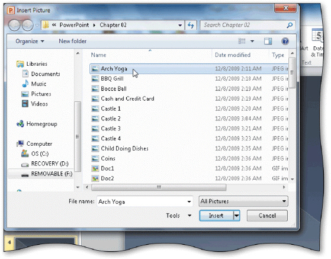This screenshot has width=331, height=259.
Task: Select Pictures in the navigation pane
Action: (x=41, y=94)
